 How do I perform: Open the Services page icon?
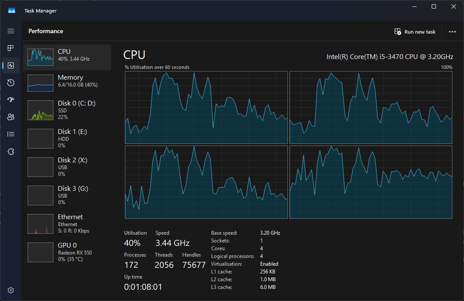(11, 152)
